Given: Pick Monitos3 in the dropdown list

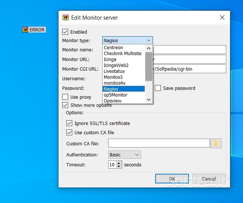Looking at the screenshot, I should [x=124, y=77].
